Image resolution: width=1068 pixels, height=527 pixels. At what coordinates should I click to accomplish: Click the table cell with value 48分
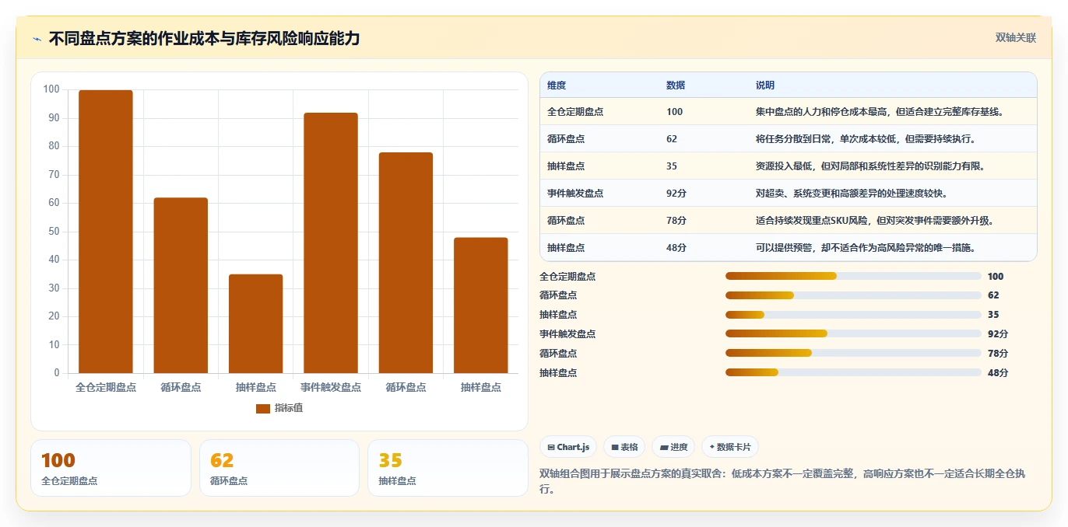tap(676, 248)
